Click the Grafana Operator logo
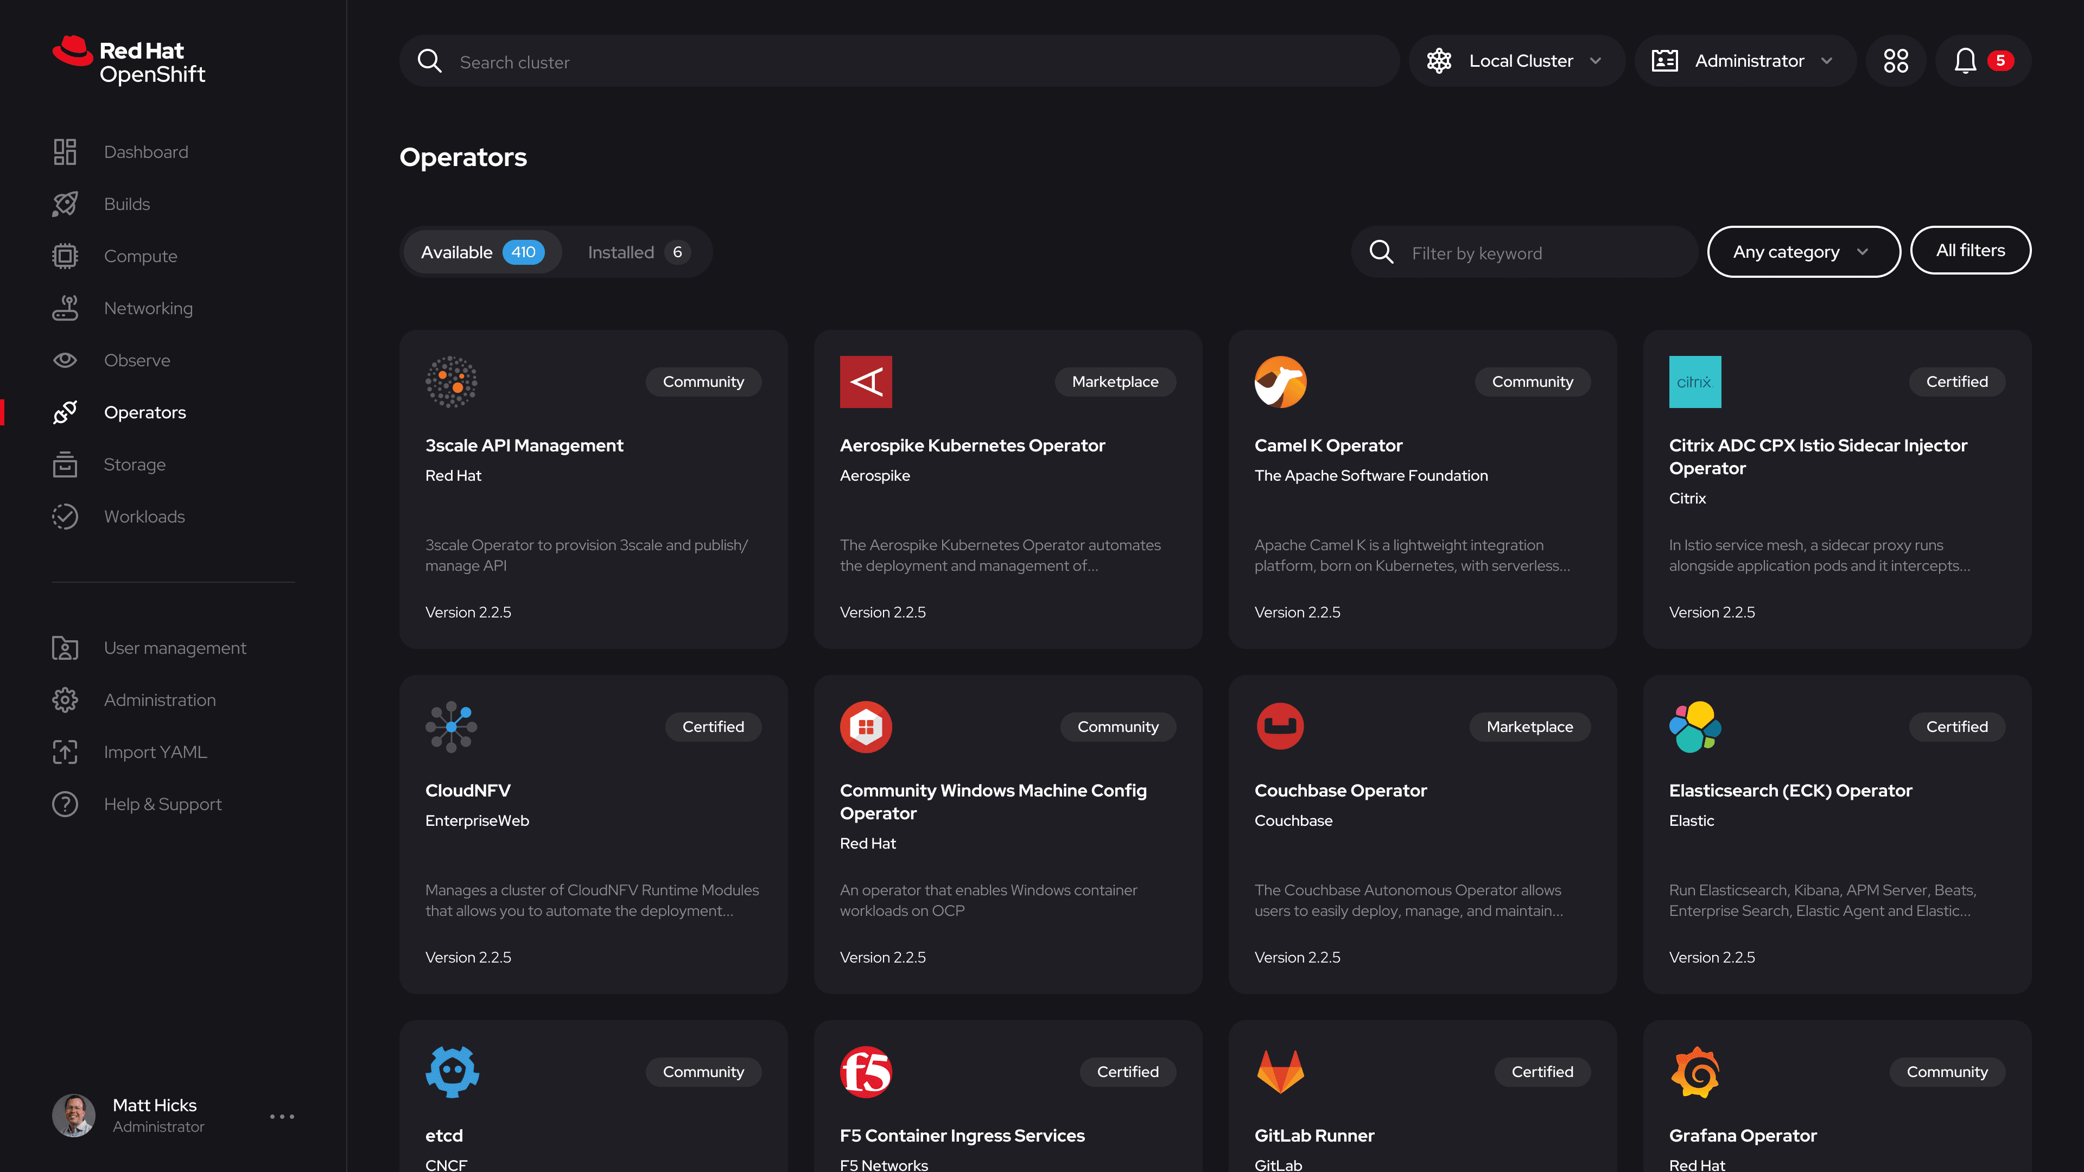2084x1172 pixels. point(1695,1072)
